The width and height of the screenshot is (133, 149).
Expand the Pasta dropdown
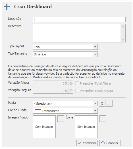tap(95, 103)
